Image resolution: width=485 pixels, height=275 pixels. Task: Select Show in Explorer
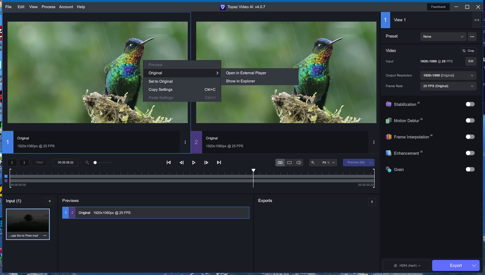click(x=260, y=81)
